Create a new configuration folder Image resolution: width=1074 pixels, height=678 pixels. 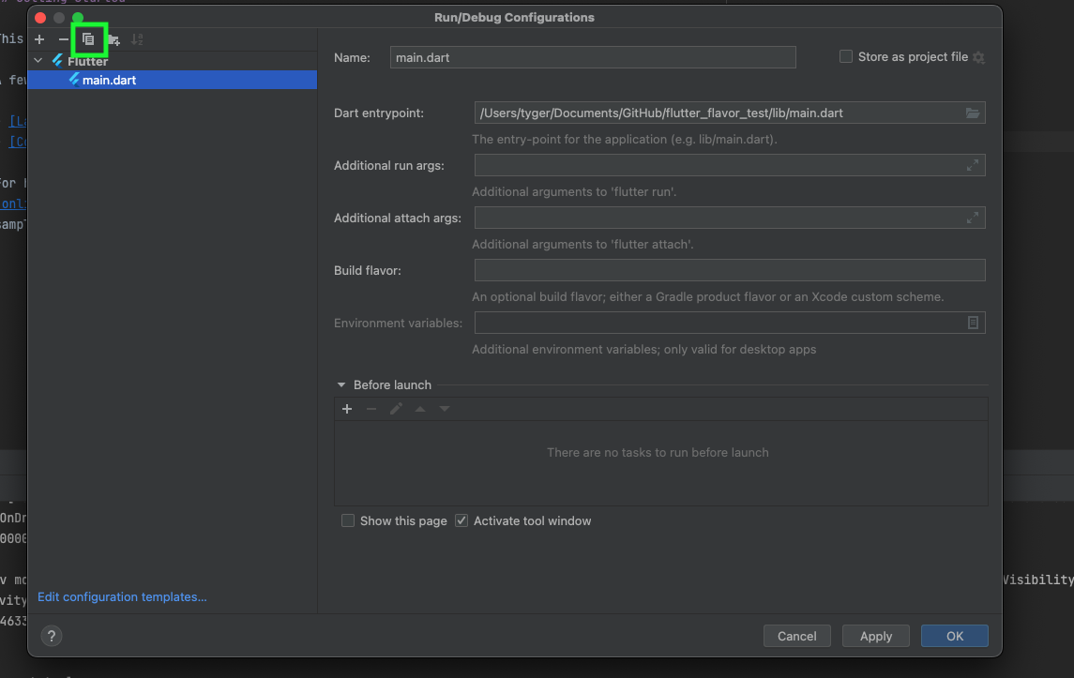(113, 39)
